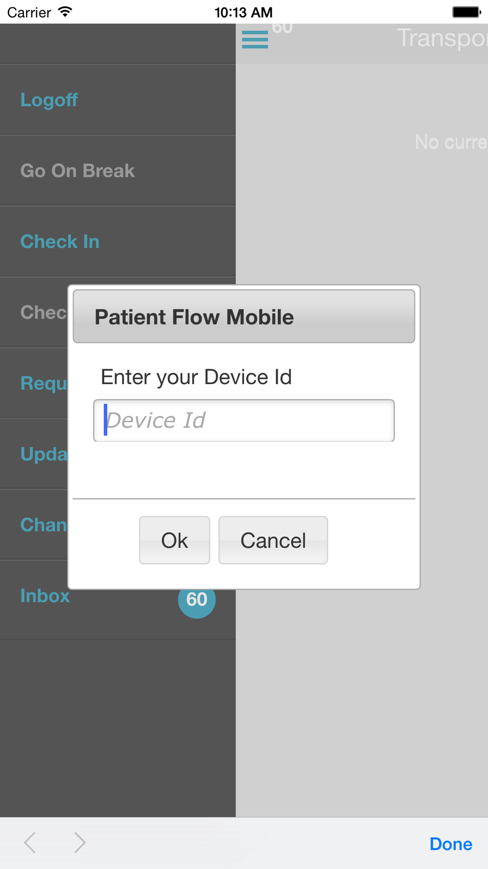Screen dimensions: 488x869
Task: Click the back arrow in bottom toolbar
Action: click(30, 843)
